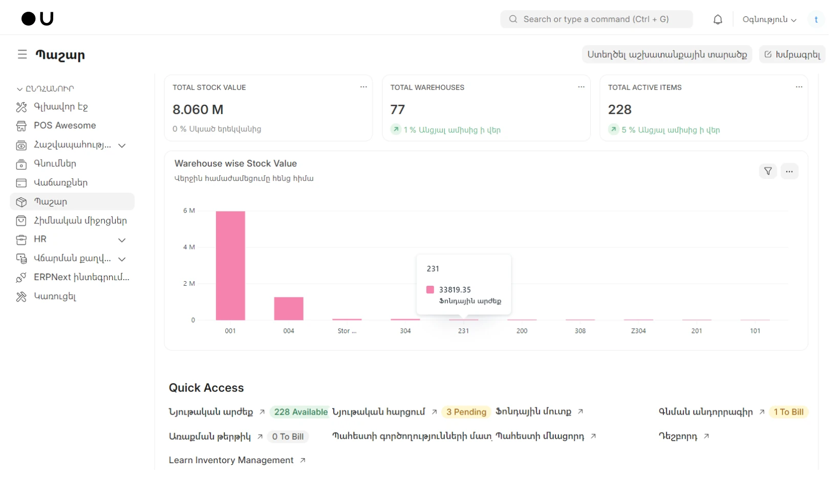Image resolution: width=840 pixels, height=478 pixels.
Task: Click the search magnifier icon
Action: coord(513,19)
